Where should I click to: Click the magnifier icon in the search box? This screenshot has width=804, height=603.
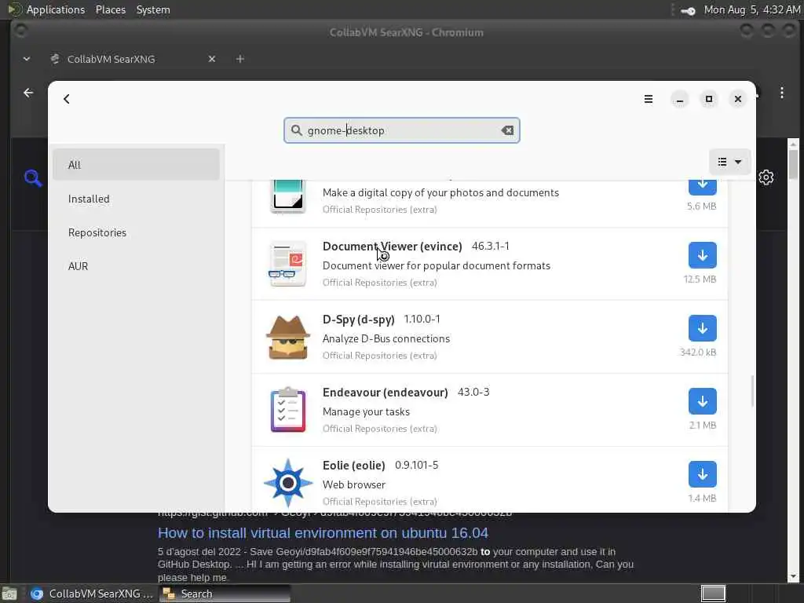[296, 130]
